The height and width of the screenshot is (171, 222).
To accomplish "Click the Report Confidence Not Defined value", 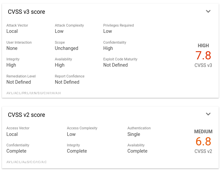I will (67, 82).
